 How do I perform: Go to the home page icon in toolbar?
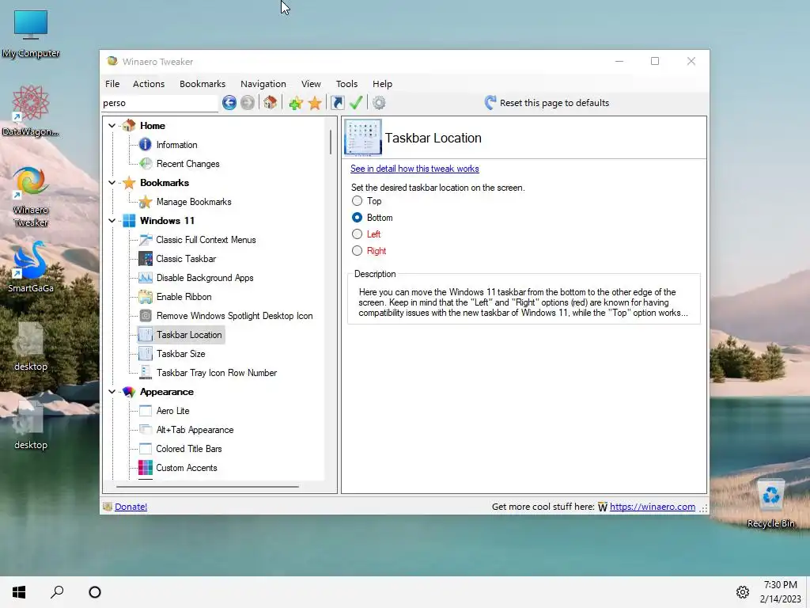271,103
